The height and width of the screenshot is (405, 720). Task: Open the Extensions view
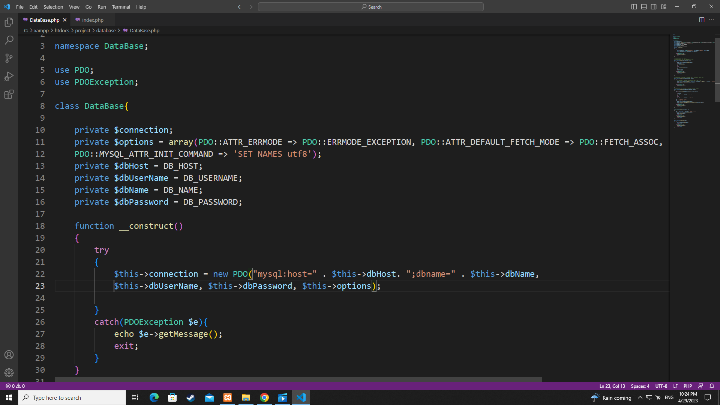pos(9,94)
